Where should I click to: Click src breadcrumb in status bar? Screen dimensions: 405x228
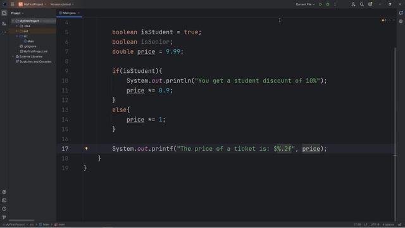coord(32,225)
